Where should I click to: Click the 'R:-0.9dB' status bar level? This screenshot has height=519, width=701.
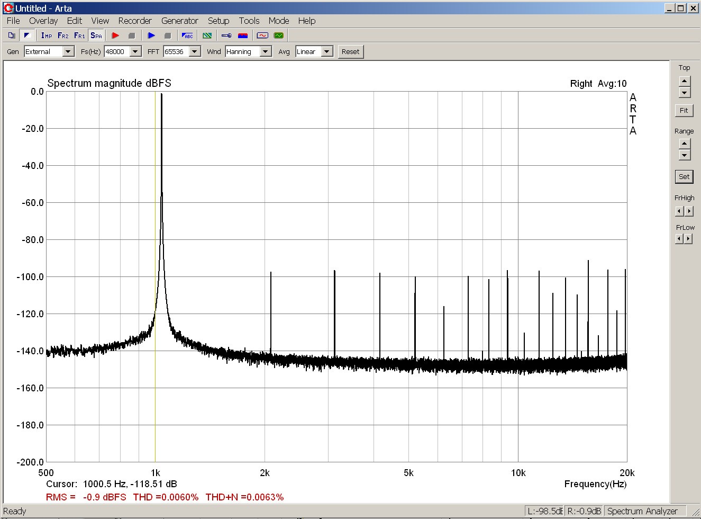[x=584, y=511]
